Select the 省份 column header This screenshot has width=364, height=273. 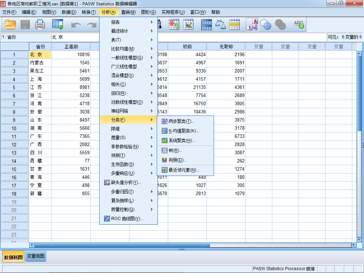tap(41, 47)
